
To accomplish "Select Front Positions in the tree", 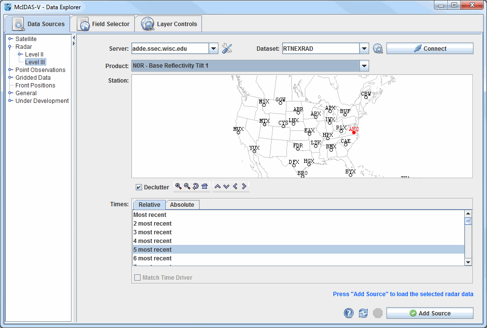I will [35, 85].
